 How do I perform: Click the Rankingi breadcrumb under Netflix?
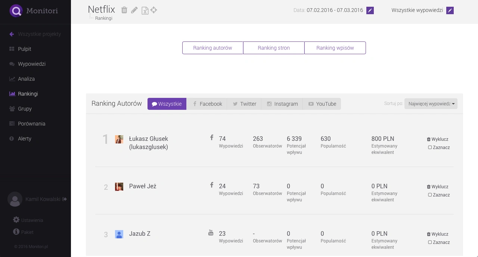click(104, 18)
